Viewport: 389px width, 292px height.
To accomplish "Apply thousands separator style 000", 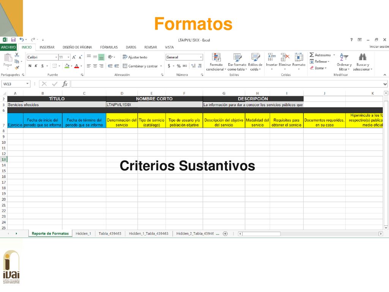I will pos(185,66).
